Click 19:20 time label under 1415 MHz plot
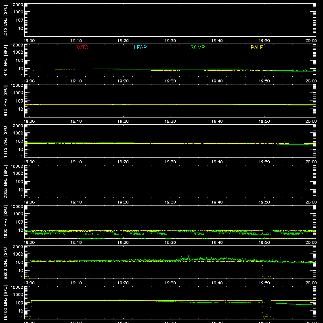This screenshot has height=323, width=323. 123,162
